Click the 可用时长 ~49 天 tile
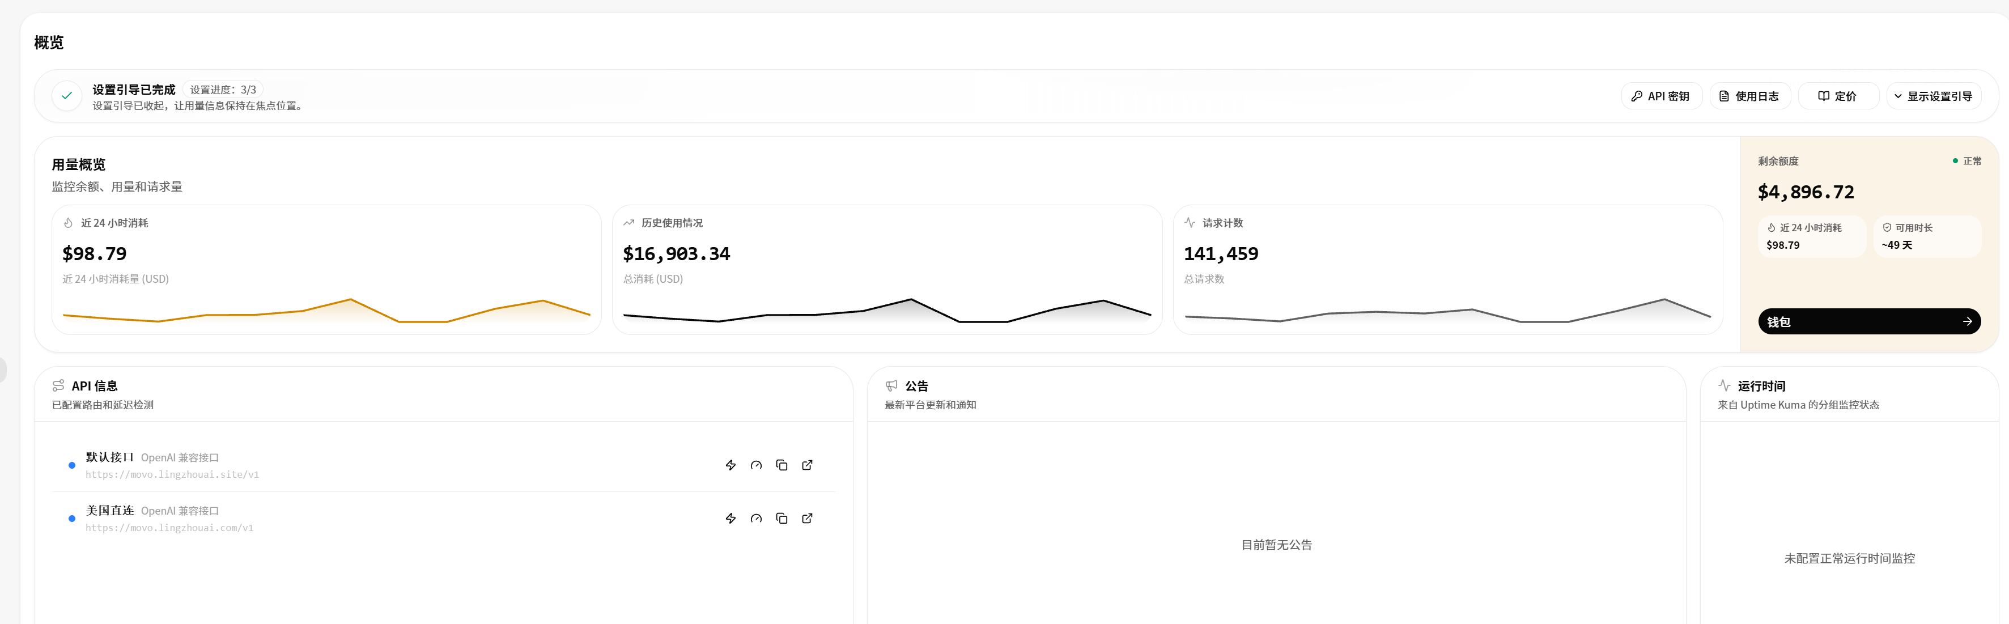Screen dimensions: 2009x624 (1926, 236)
